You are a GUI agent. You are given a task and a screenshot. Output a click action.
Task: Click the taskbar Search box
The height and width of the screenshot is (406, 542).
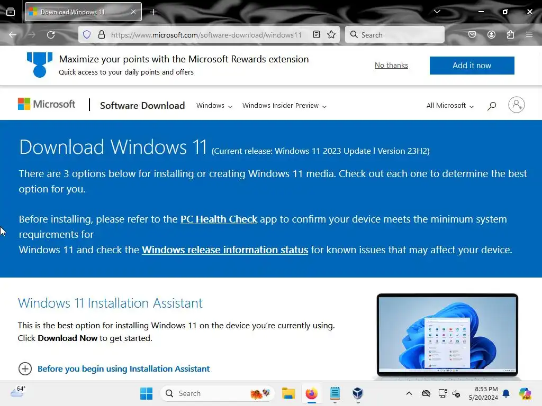point(217,393)
